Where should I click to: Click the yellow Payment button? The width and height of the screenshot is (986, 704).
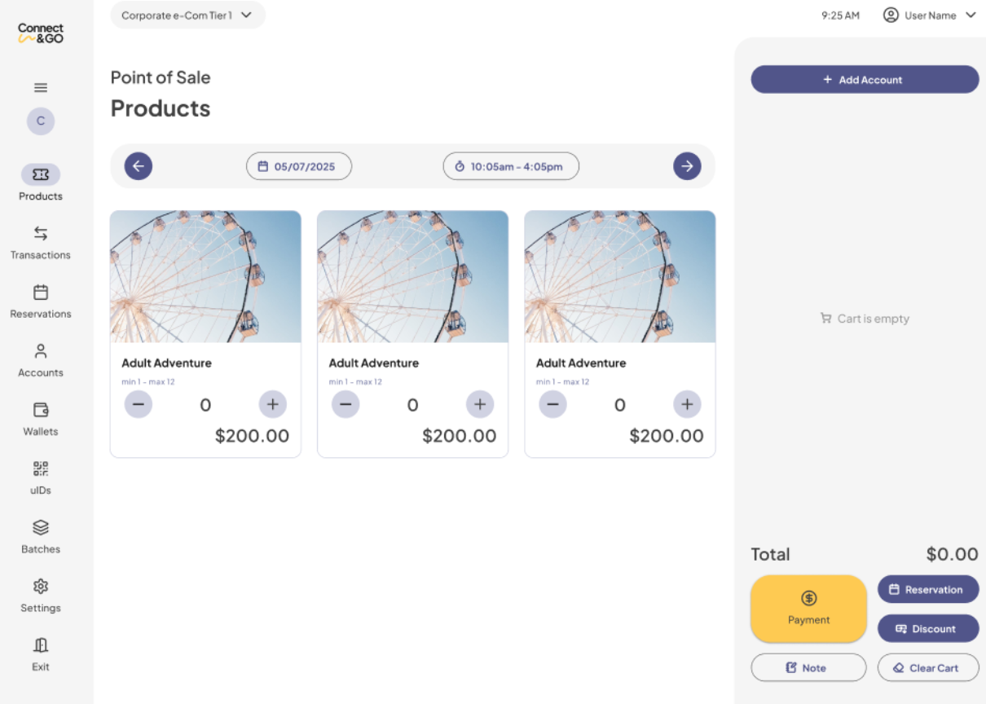click(808, 609)
